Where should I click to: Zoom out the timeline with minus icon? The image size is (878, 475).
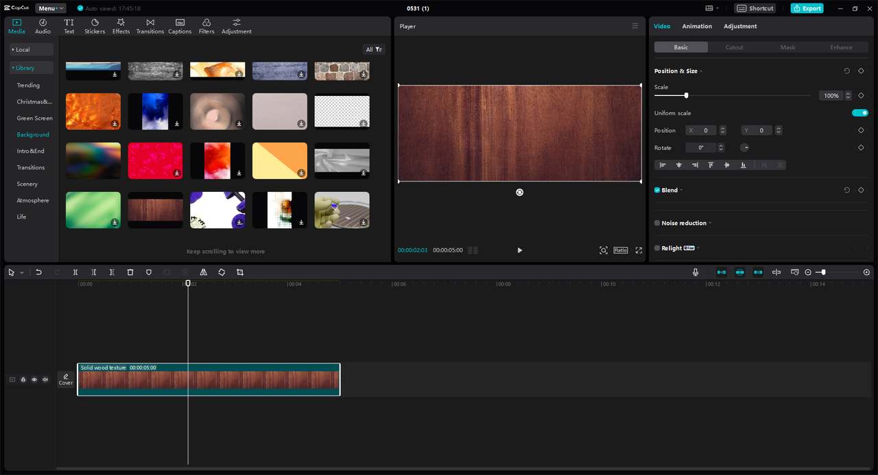[808, 272]
